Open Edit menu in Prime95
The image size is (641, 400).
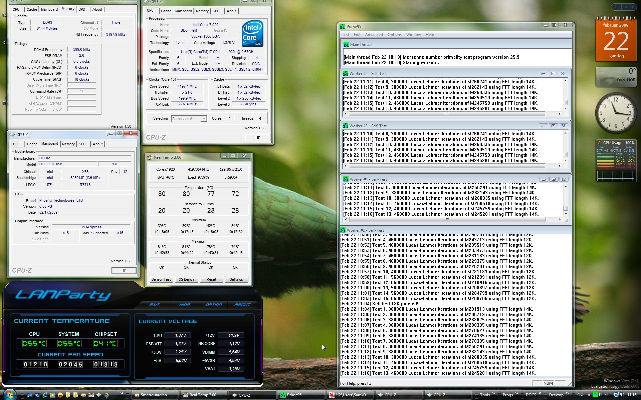(357, 35)
